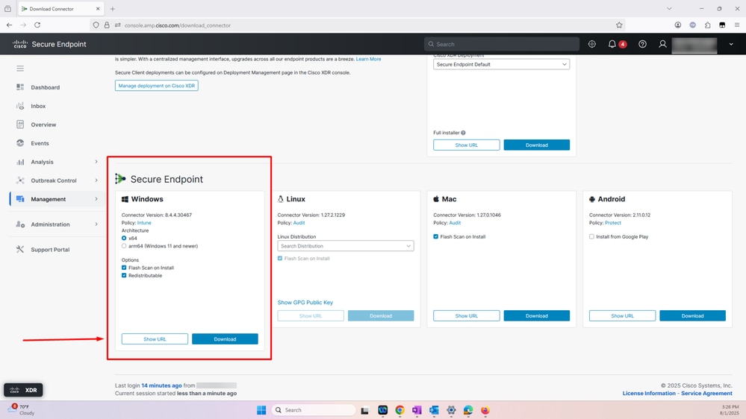
Task: Click Windows Show URL button
Action: coord(155,339)
